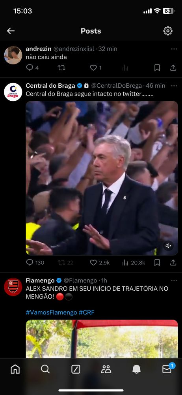Open the @CentralDoBrega profile handle

116,86
